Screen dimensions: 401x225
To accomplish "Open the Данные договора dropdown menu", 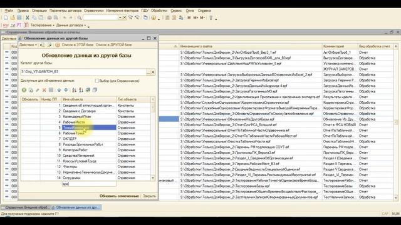I will click(71, 25).
